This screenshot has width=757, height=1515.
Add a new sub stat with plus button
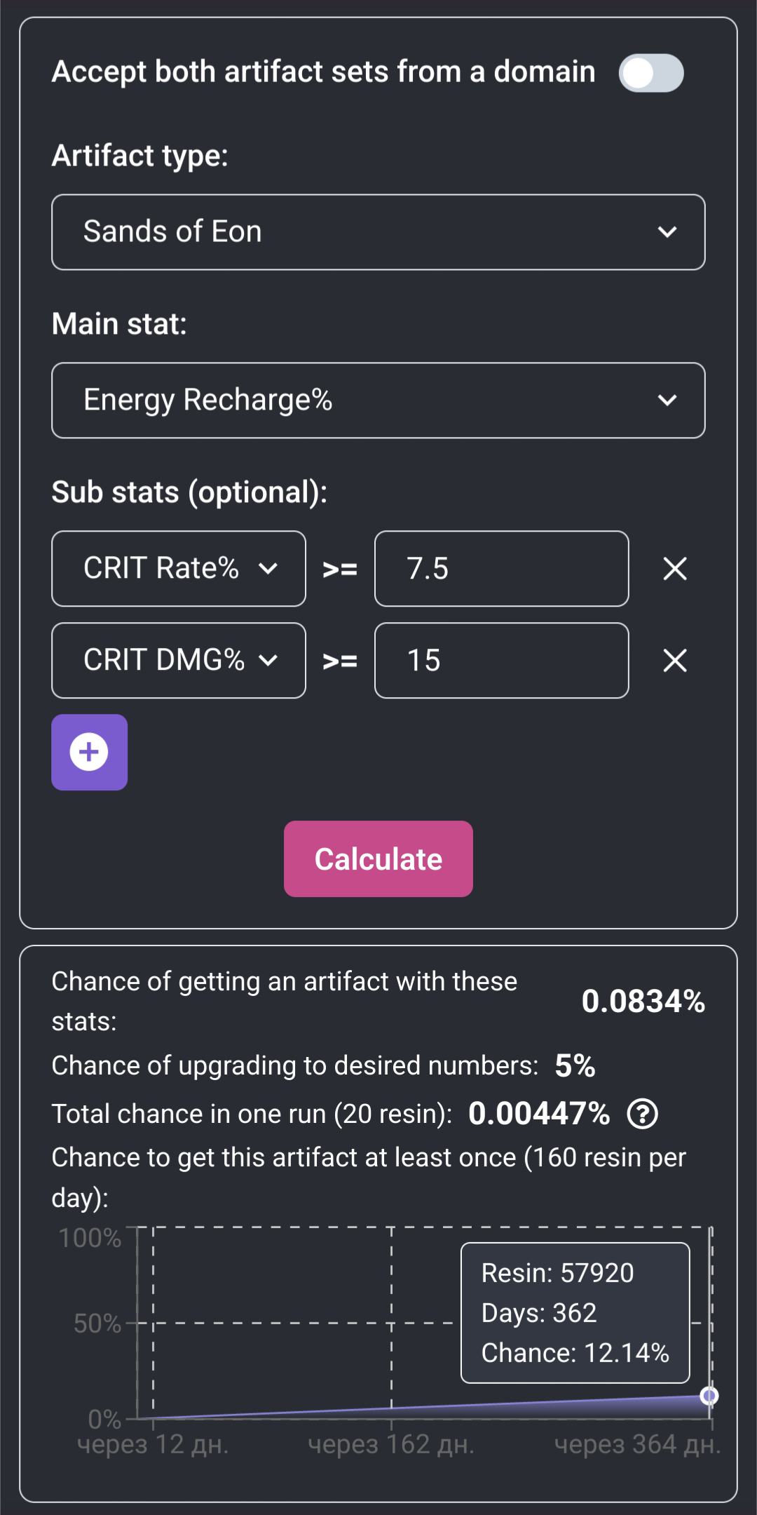pos(89,753)
